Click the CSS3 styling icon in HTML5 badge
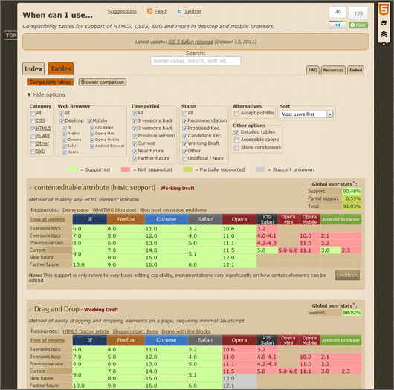Image resolution: width=394 pixels, height=390 pixels. click(384, 23)
